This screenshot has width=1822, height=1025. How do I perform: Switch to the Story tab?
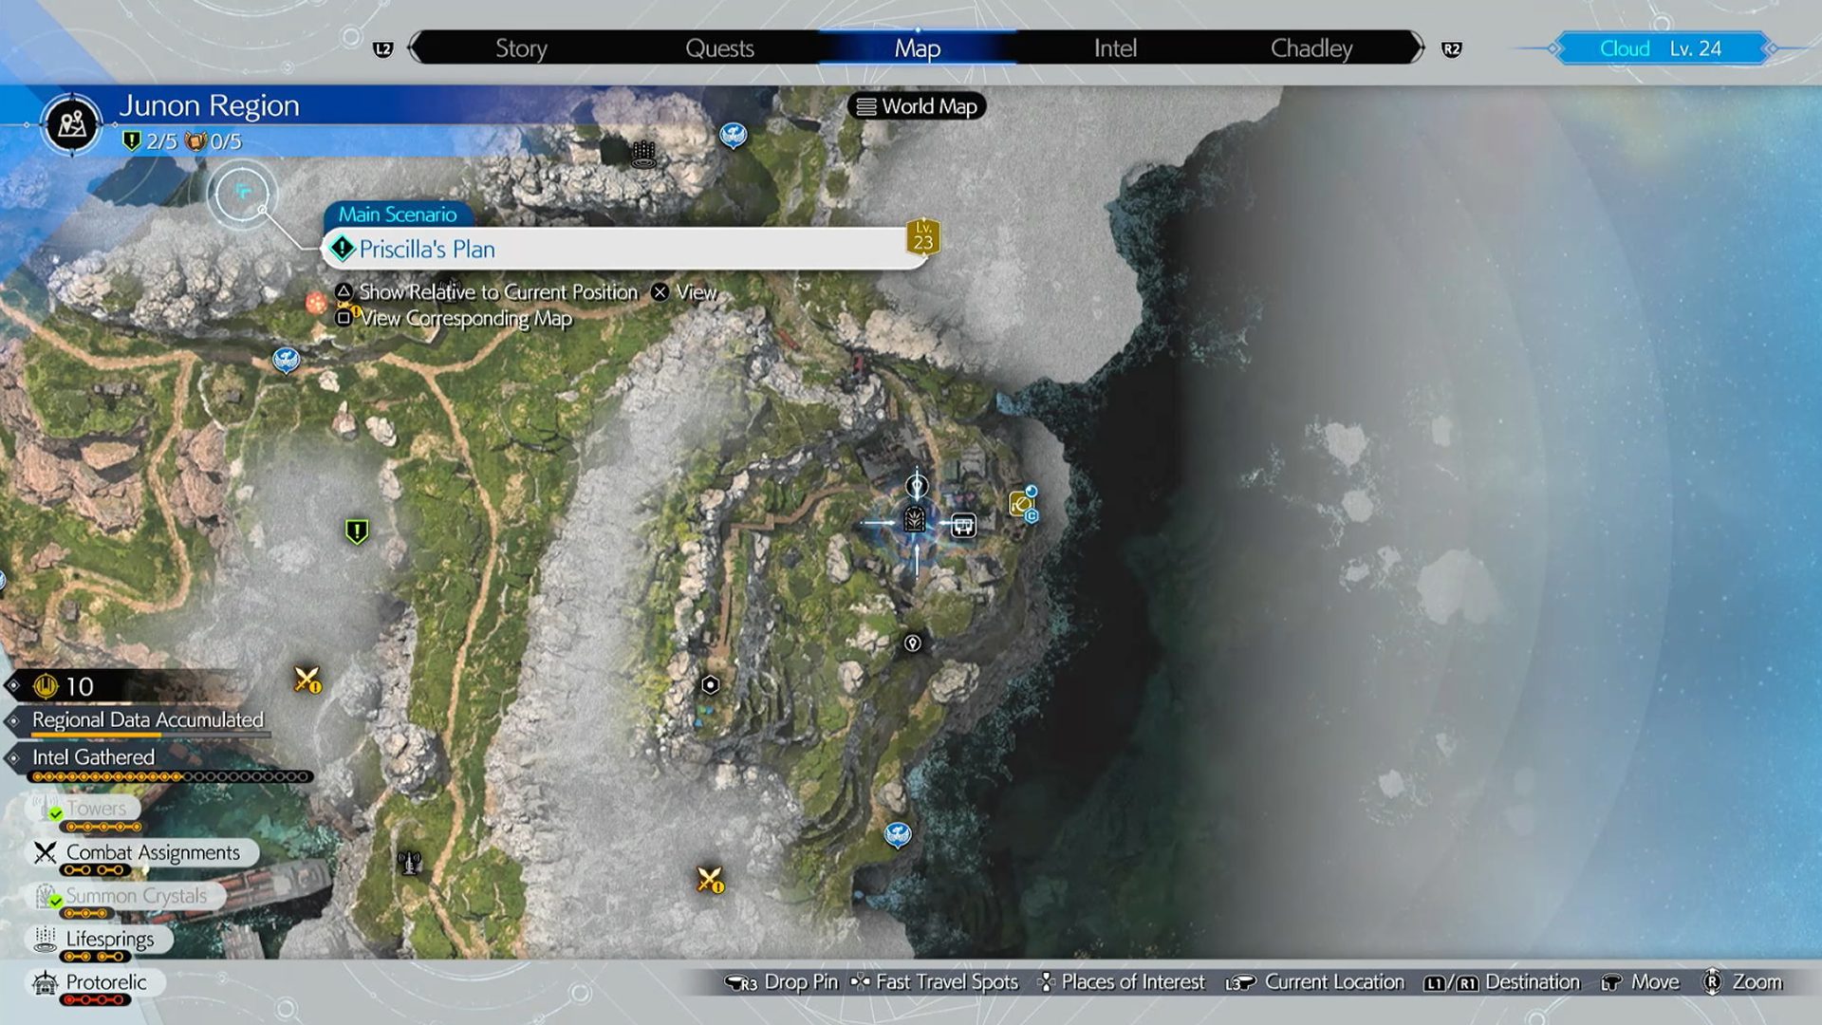pos(521,48)
